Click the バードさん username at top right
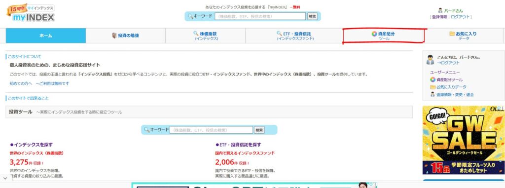505x188 pixels. 454,11
